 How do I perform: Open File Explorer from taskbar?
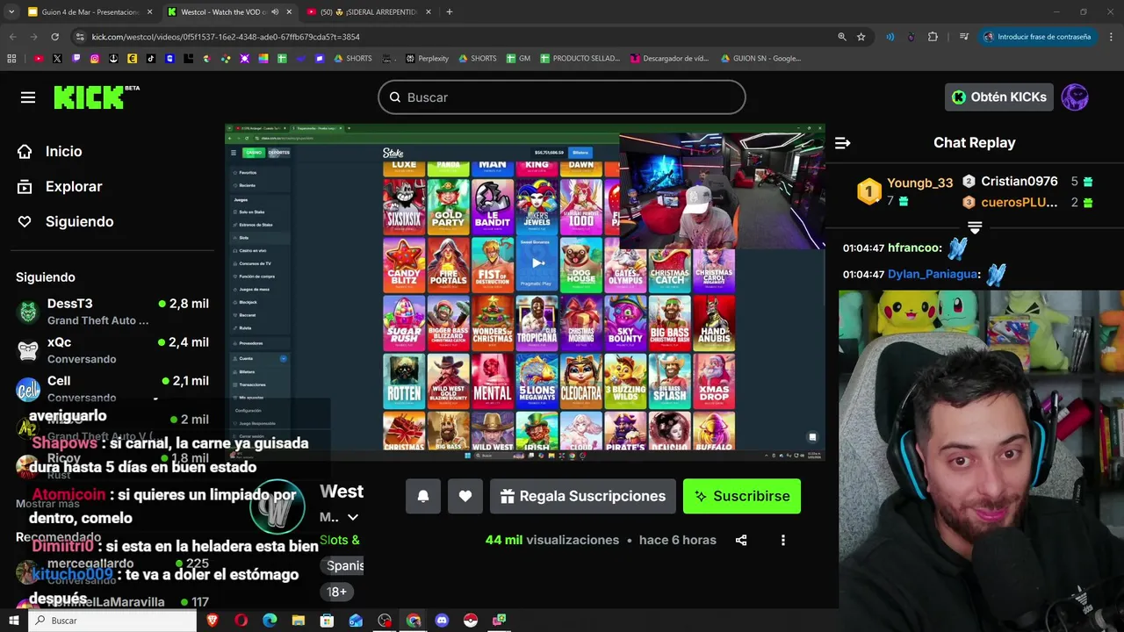tap(299, 621)
